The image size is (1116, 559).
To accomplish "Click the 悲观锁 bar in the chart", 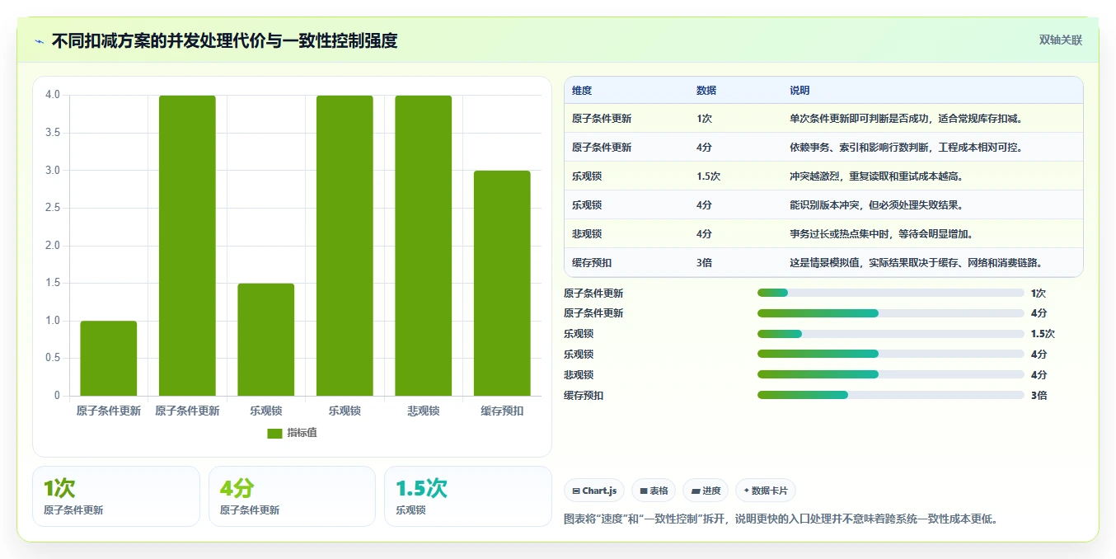I will pyautogui.click(x=424, y=246).
